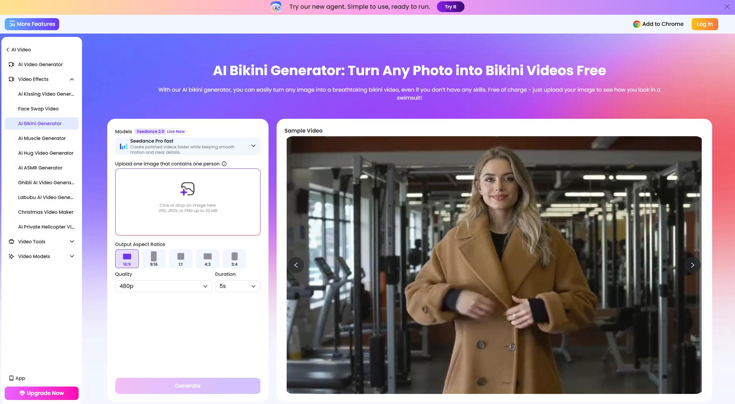Show previous sample video
Screen dimensions: 735x404
pos(296,265)
